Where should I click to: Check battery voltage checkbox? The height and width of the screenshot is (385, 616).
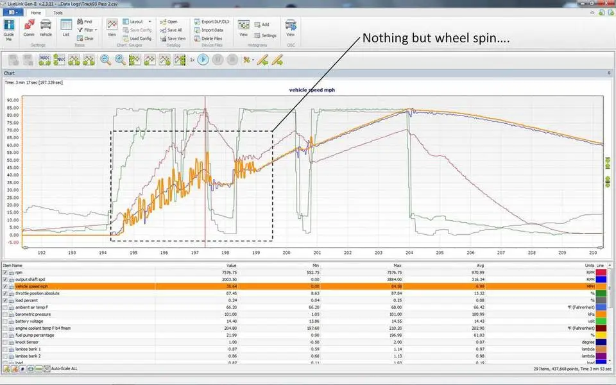coord(5,321)
